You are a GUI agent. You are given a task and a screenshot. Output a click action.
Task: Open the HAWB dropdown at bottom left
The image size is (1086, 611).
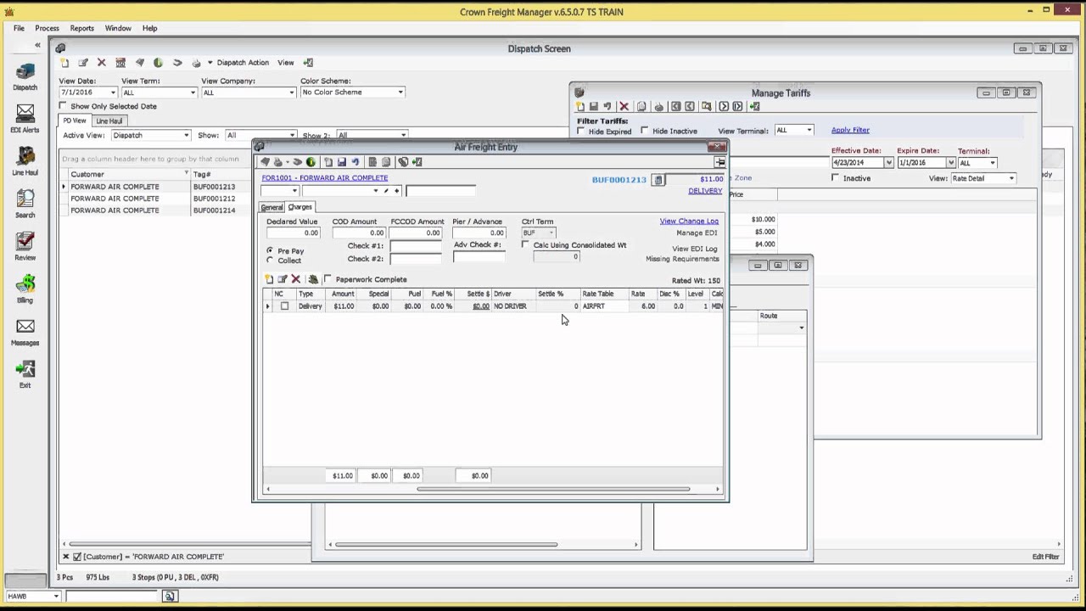point(56,597)
